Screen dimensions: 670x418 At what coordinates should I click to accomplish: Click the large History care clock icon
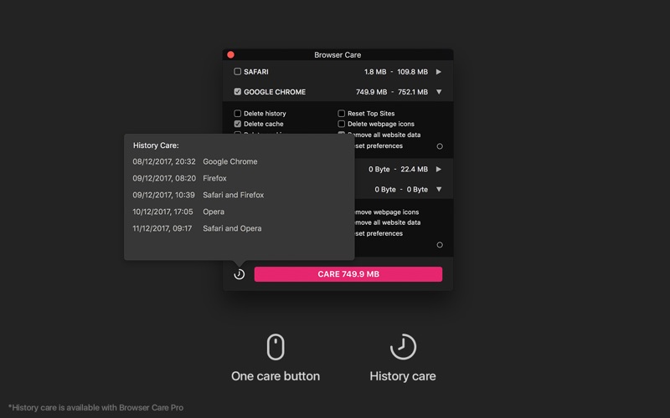click(x=403, y=347)
